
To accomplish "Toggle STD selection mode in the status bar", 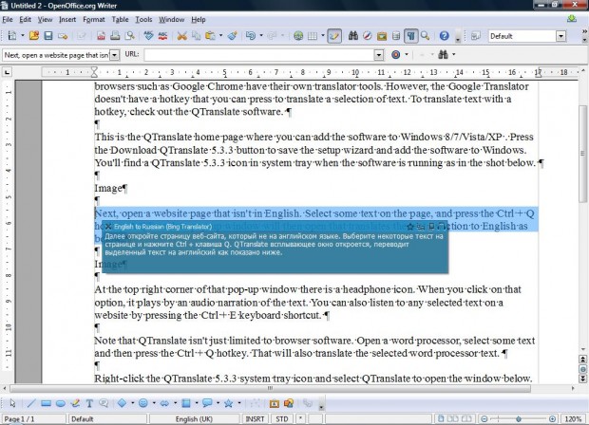I will (x=282, y=419).
